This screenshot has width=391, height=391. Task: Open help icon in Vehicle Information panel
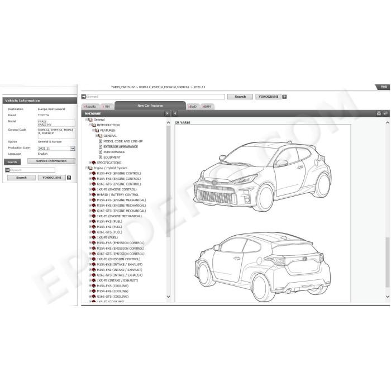69,178
